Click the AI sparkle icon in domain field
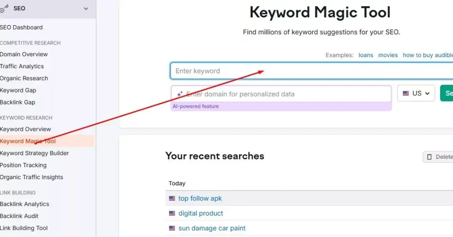The image size is (453, 237). pos(180,94)
